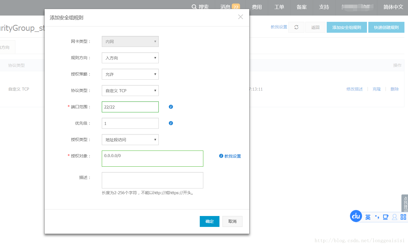This screenshot has height=246, width=408.
Task: Open the 授权策略 dropdown showing 允许
Action: pos(130,74)
